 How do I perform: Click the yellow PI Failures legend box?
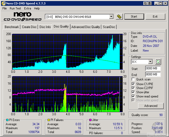coord(48,120)
